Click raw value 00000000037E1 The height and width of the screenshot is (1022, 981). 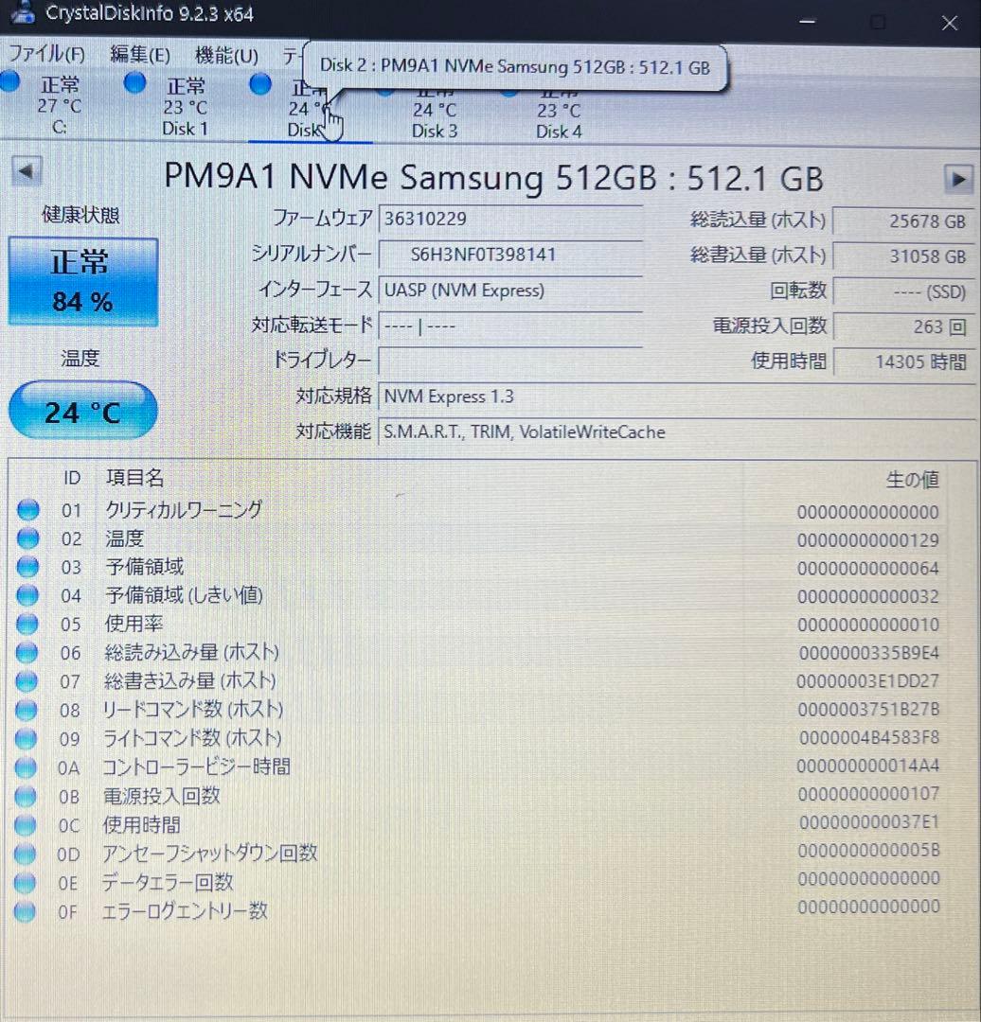pos(869,822)
